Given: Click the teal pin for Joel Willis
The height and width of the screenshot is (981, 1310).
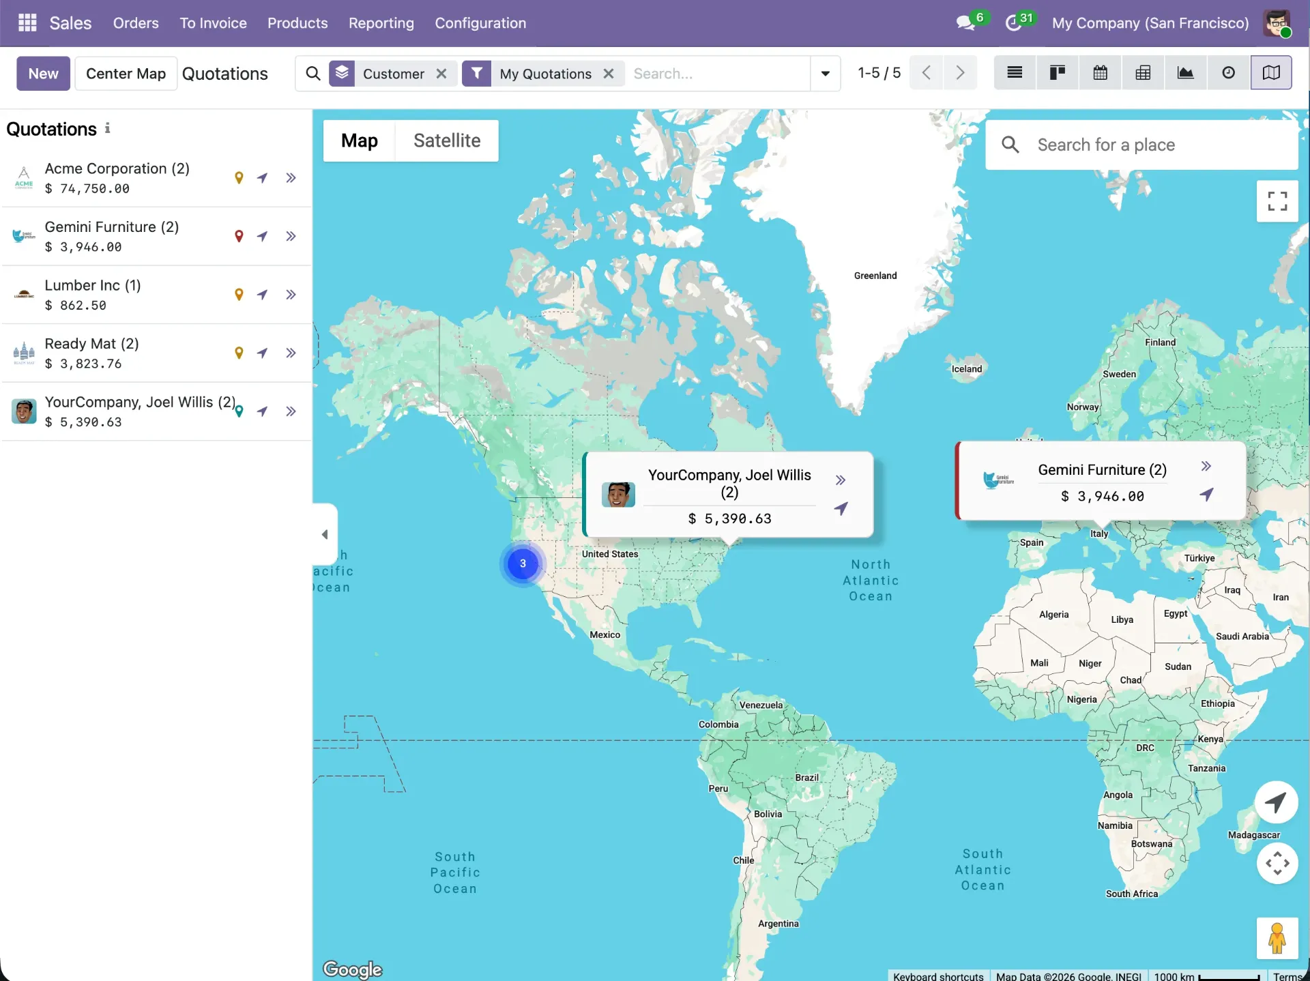Looking at the screenshot, I should pyautogui.click(x=239, y=411).
